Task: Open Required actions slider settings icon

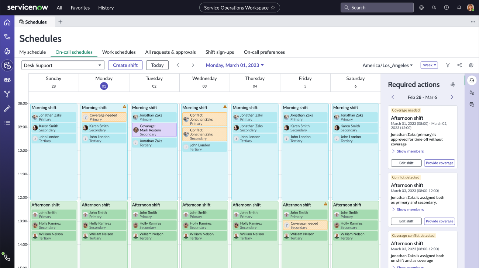Action: tap(453, 85)
